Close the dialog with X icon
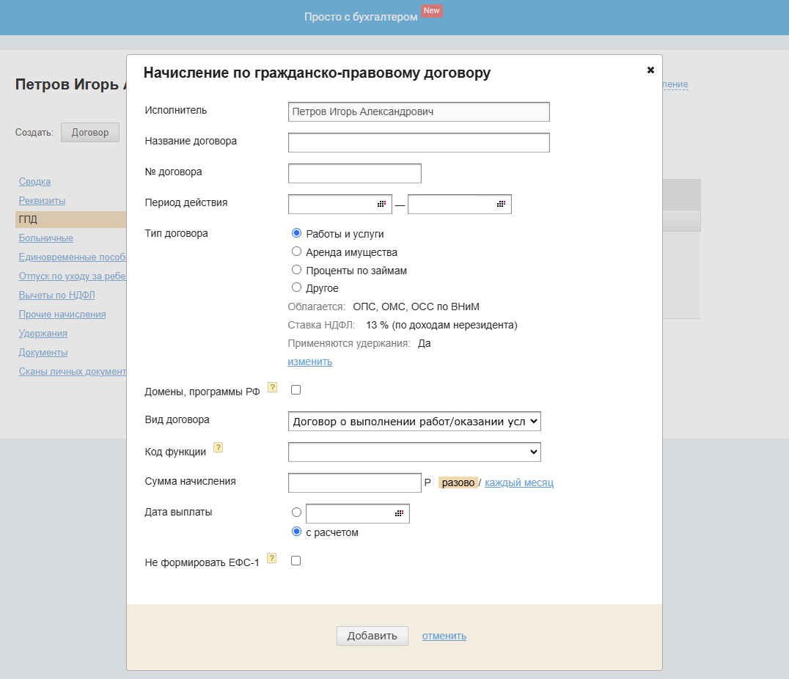This screenshot has height=679, width=789. (650, 70)
